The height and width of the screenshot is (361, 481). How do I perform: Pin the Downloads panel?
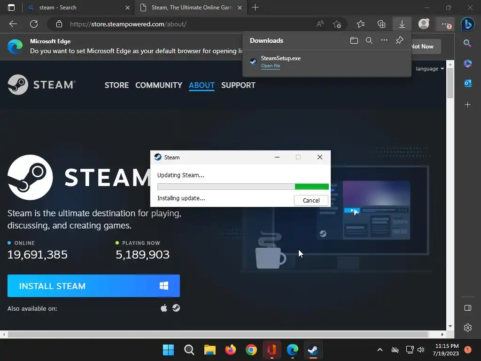[x=399, y=40]
